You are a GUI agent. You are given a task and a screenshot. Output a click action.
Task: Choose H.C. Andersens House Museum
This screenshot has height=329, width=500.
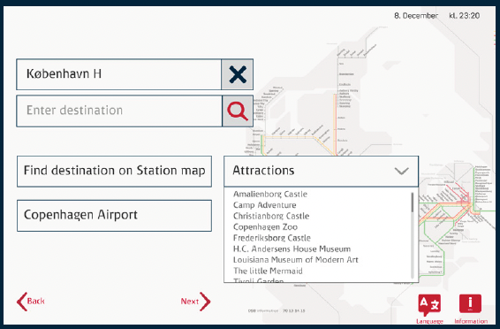292,249
